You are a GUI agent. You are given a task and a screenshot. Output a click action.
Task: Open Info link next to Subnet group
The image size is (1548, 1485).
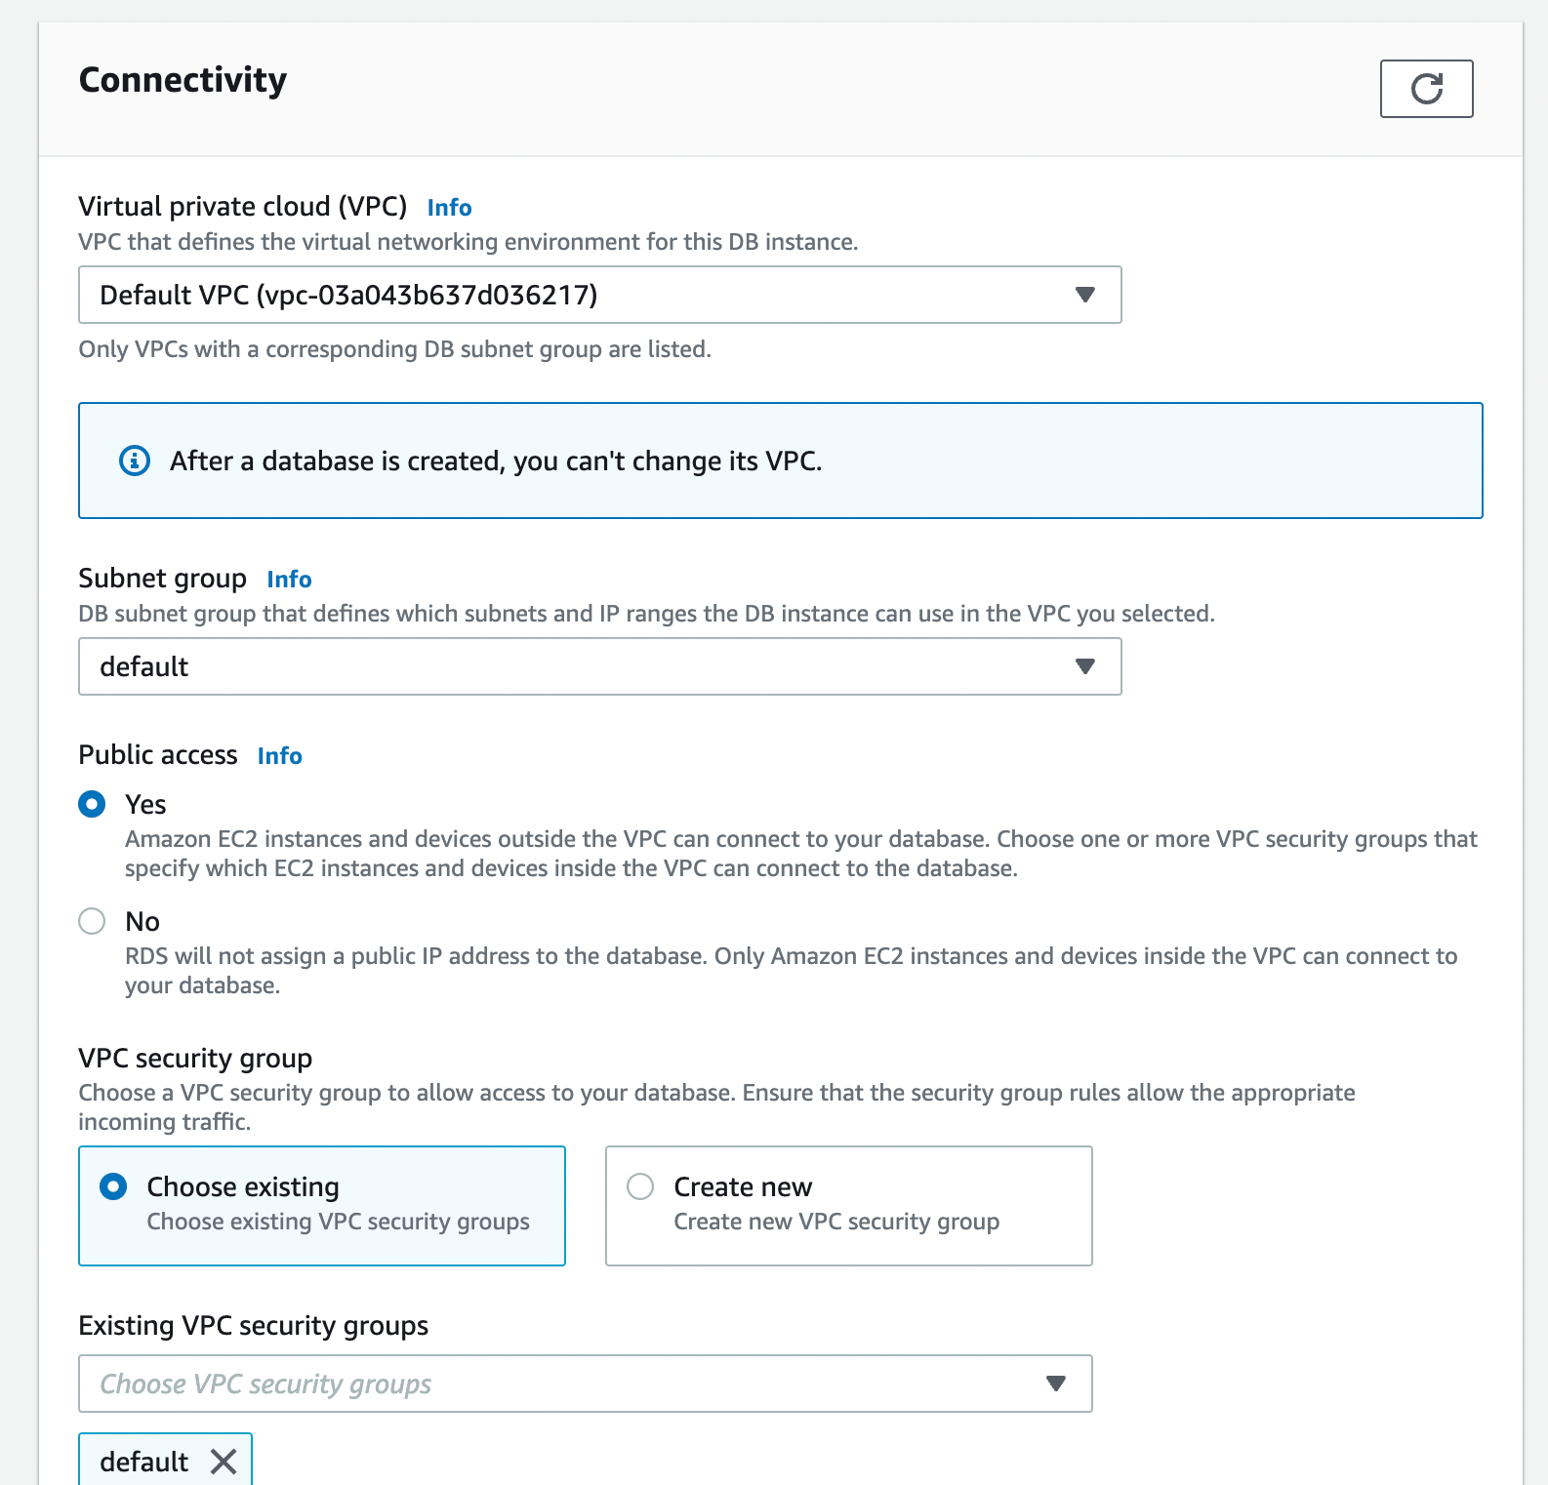pos(289,580)
